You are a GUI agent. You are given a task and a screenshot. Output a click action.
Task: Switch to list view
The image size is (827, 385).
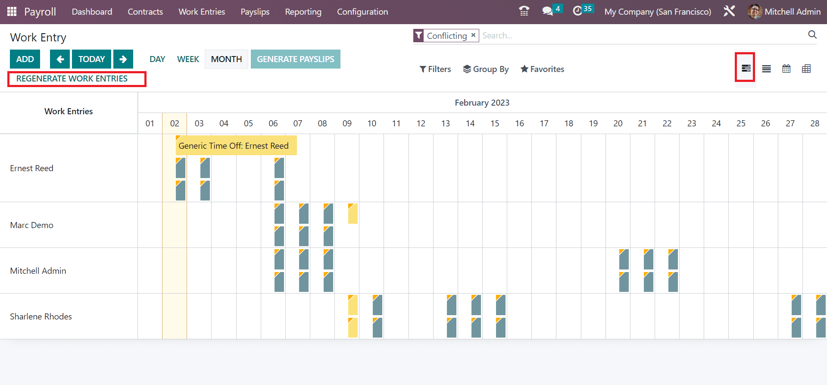pos(766,69)
